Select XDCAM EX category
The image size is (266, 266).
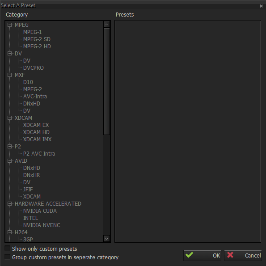36,125
